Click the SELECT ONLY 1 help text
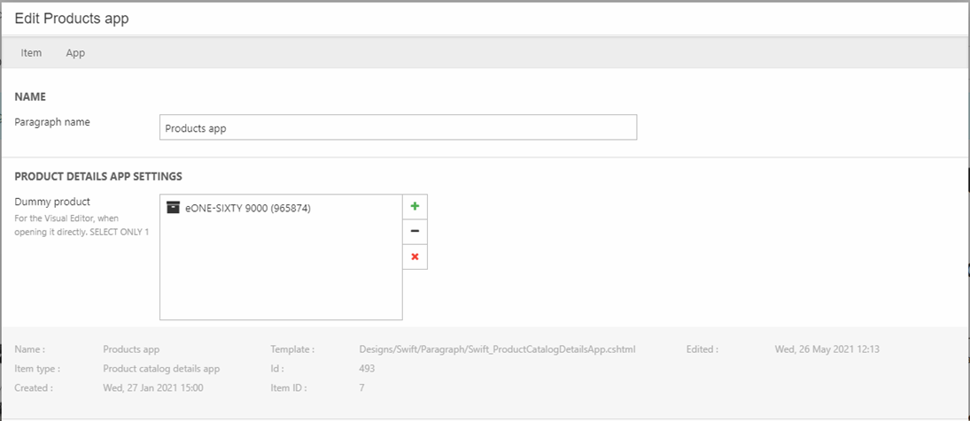Viewport: 970px width, 421px height. tap(120, 232)
